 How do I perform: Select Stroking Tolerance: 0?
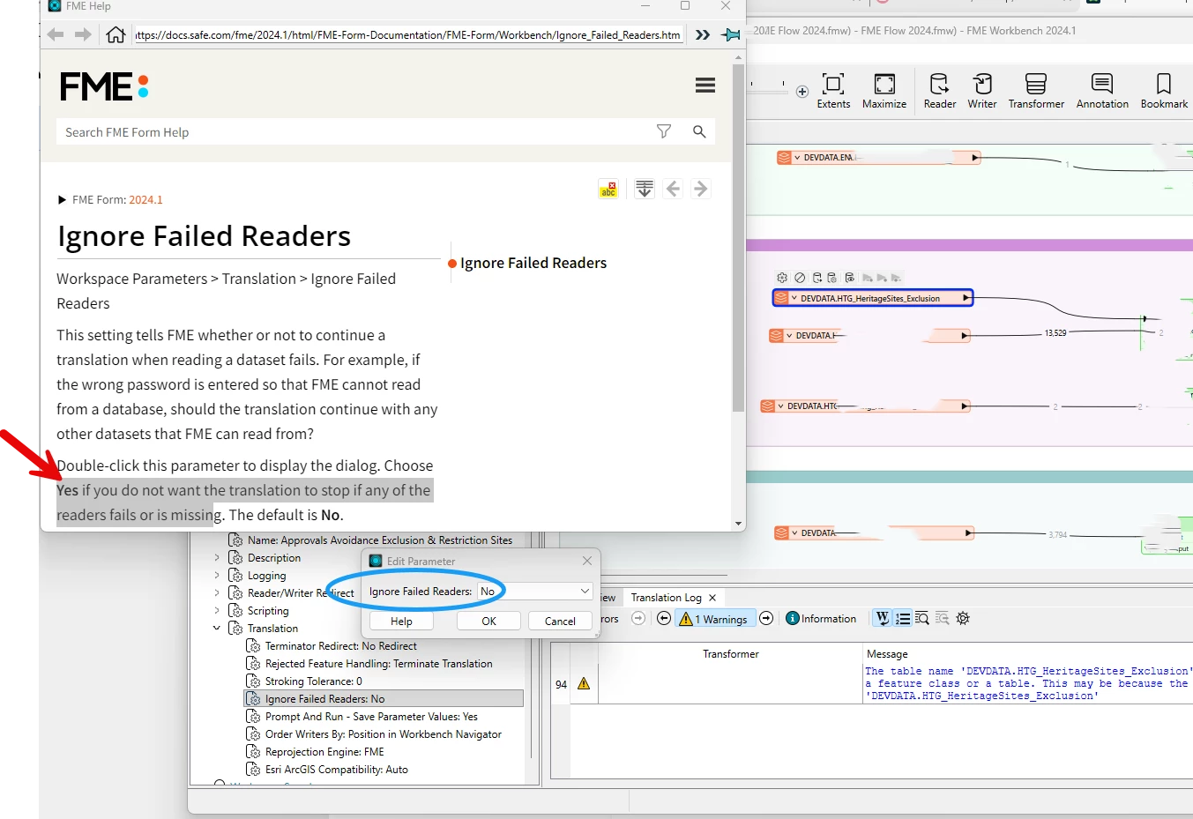(x=313, y=681)
